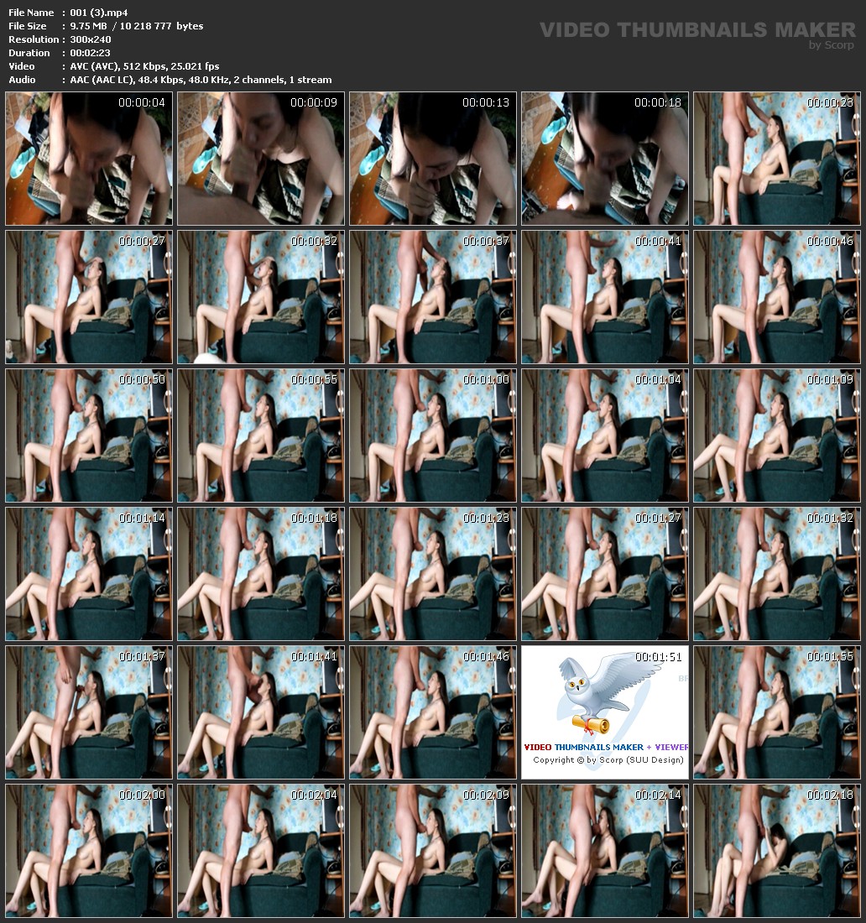Click the 'Copyright © by Scorp (SUU Design)' text

608,760
